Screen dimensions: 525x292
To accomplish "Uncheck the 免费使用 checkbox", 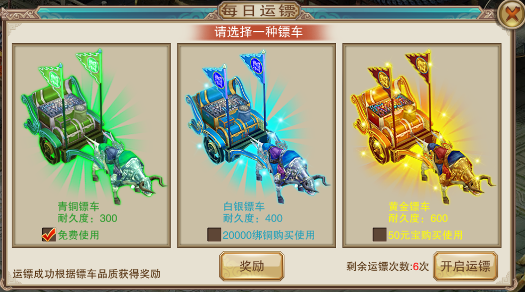I will [48, 234].
